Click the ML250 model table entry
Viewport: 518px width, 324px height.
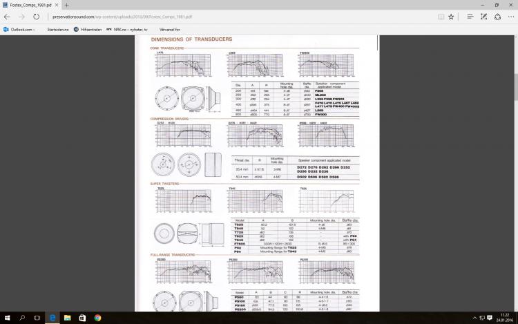pyautogui.click(x=320, y=95)
